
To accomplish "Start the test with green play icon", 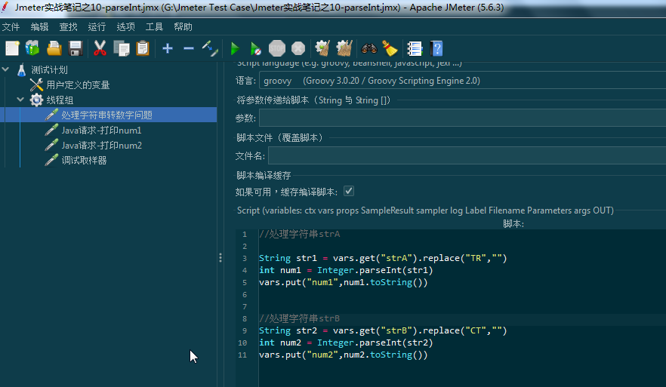I will click(235, 48).
